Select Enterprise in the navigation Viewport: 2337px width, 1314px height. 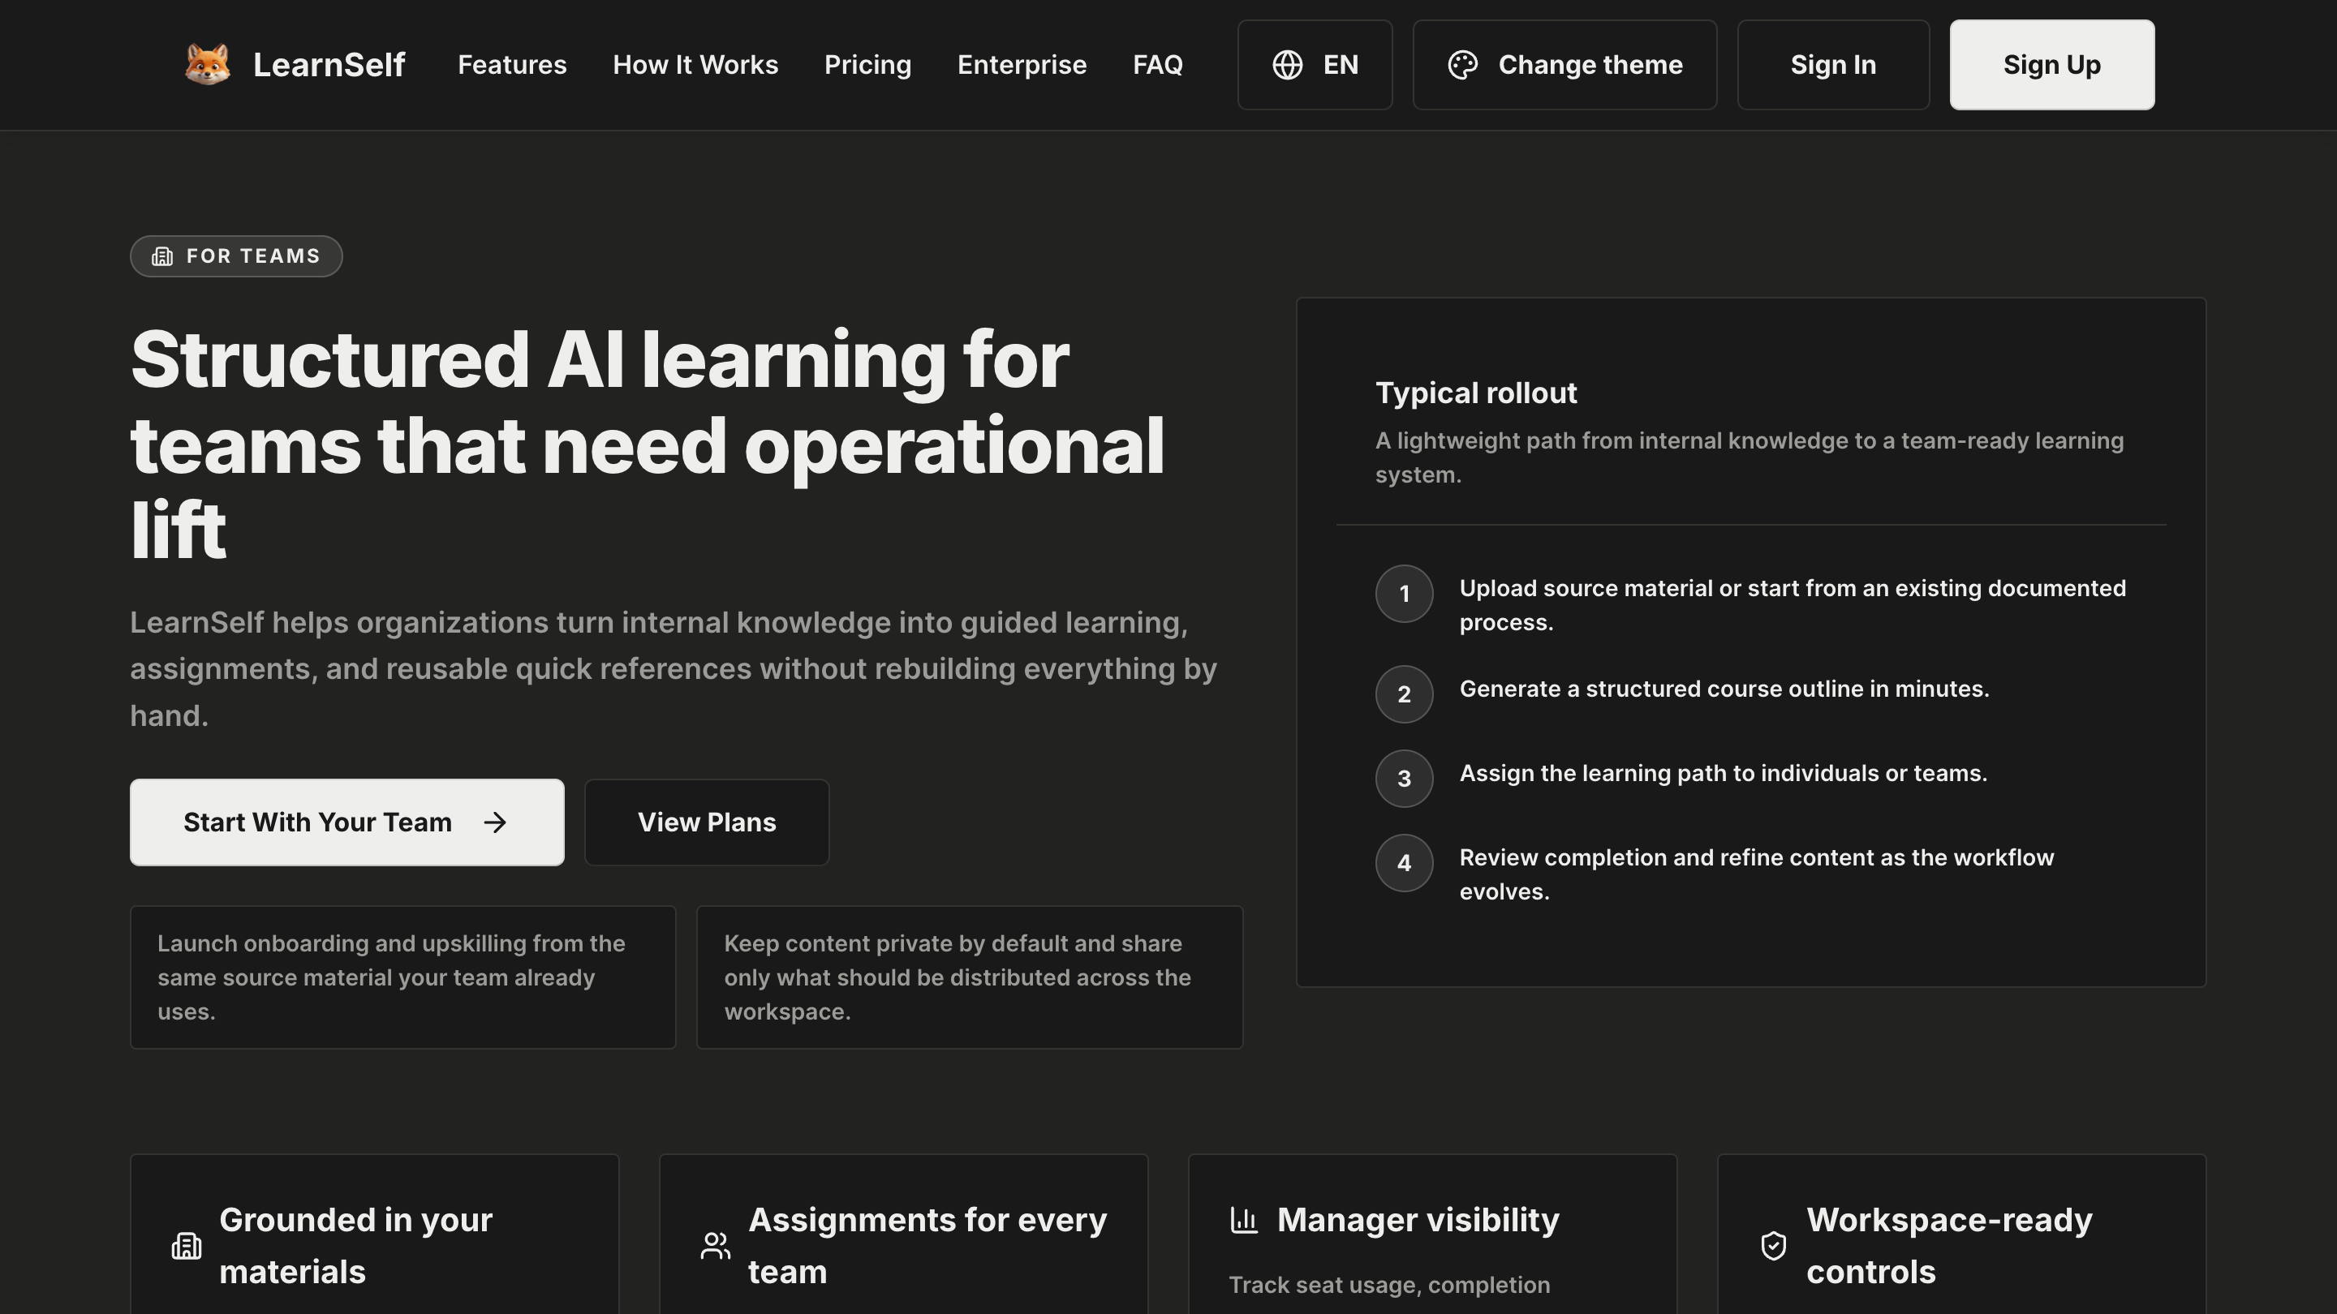coord(1022,64)
